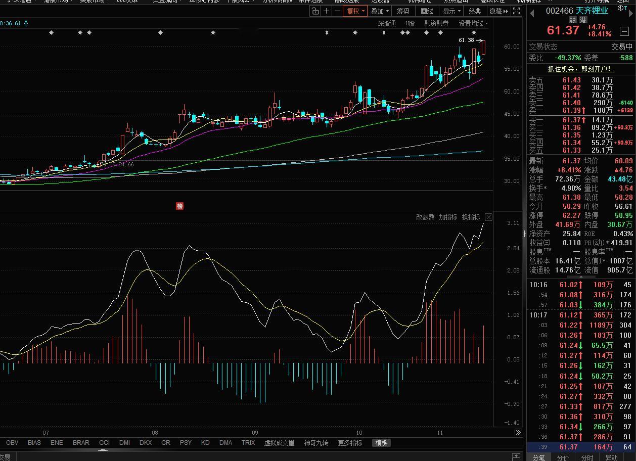This screenshot has width=636, height=461.
Task: Select the OBV indicator tab
Action: (x=12, y=443)
